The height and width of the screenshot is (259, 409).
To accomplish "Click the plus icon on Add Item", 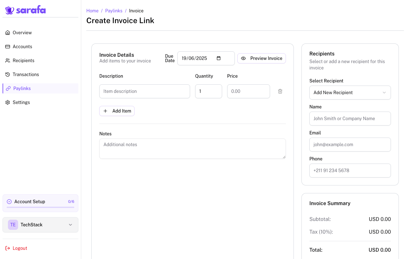I will point(105,111).
